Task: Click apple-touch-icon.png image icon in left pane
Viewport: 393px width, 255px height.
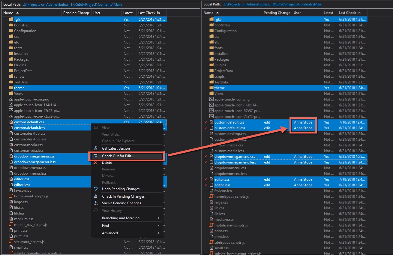Action: (x=11, y=99)
